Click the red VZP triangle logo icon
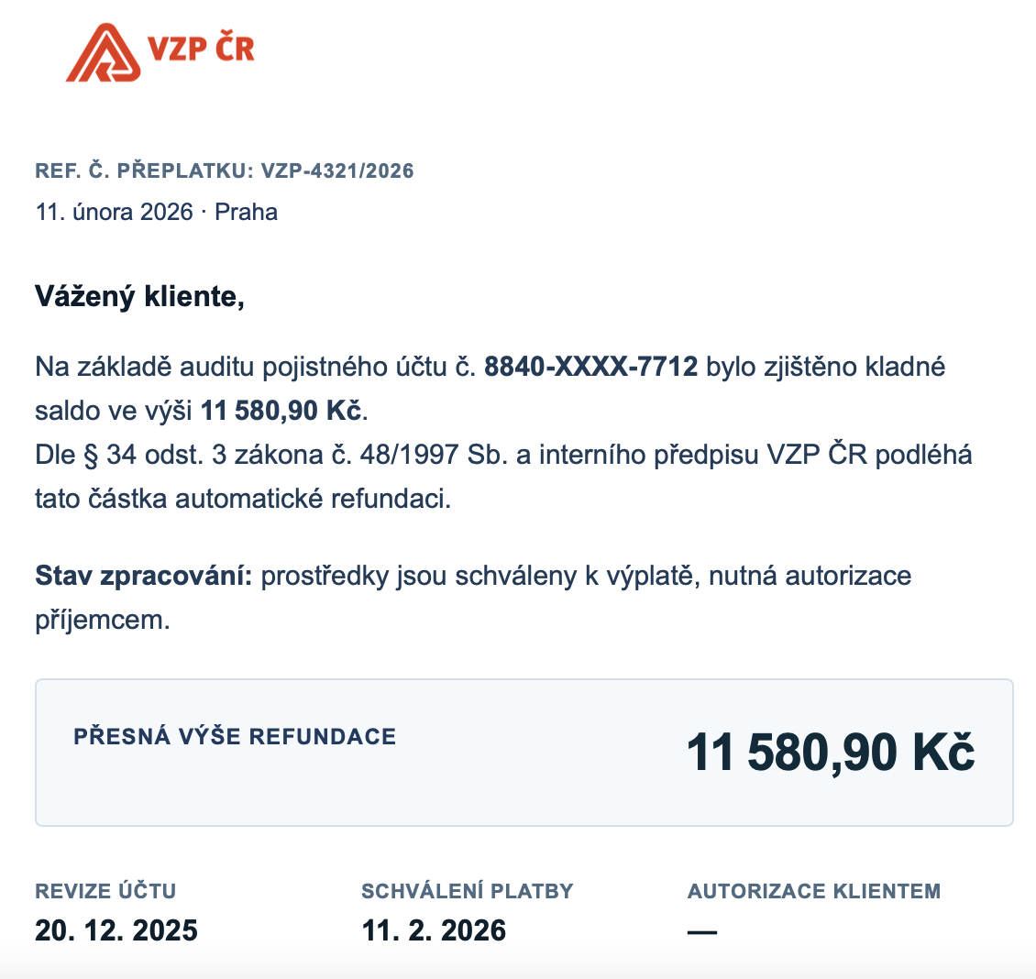This screenshot has width=1036, height=979. 104,53
